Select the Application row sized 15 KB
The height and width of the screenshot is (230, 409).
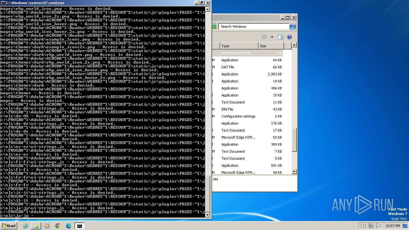247,95
